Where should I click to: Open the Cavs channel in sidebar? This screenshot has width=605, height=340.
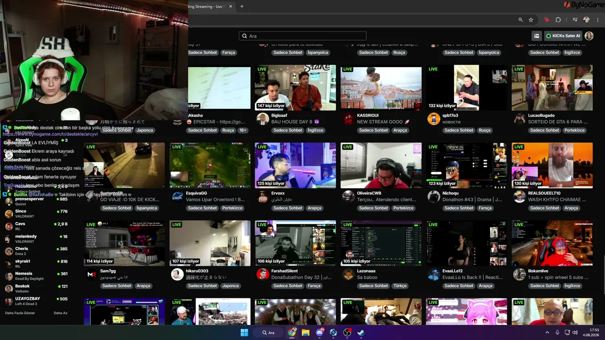coord(36,226)
